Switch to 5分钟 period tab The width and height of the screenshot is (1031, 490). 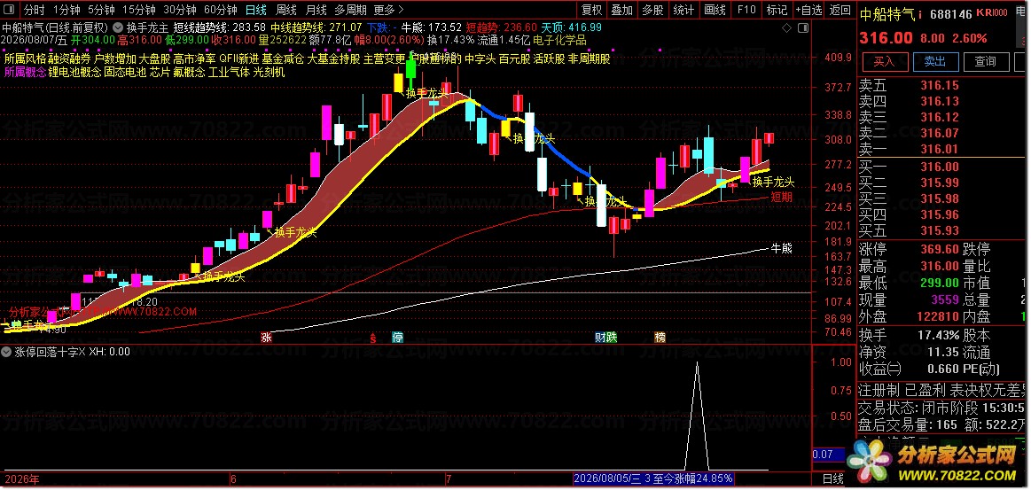point(100,10)
